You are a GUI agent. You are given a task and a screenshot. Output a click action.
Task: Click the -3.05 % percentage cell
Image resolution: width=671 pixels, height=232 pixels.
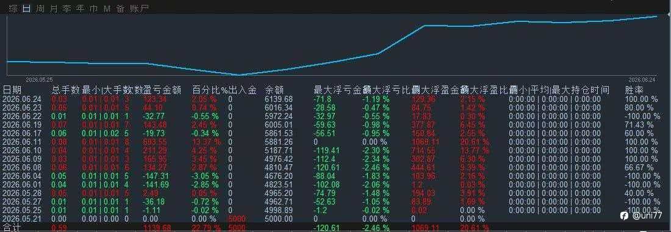point(205,176)
